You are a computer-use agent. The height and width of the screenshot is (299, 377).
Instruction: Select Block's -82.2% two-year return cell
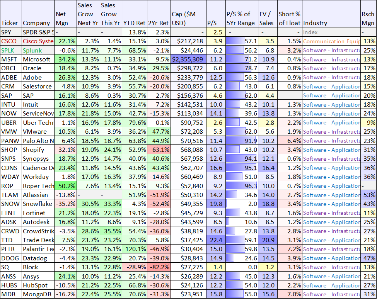pyautogui.click(x=159, y=267)
